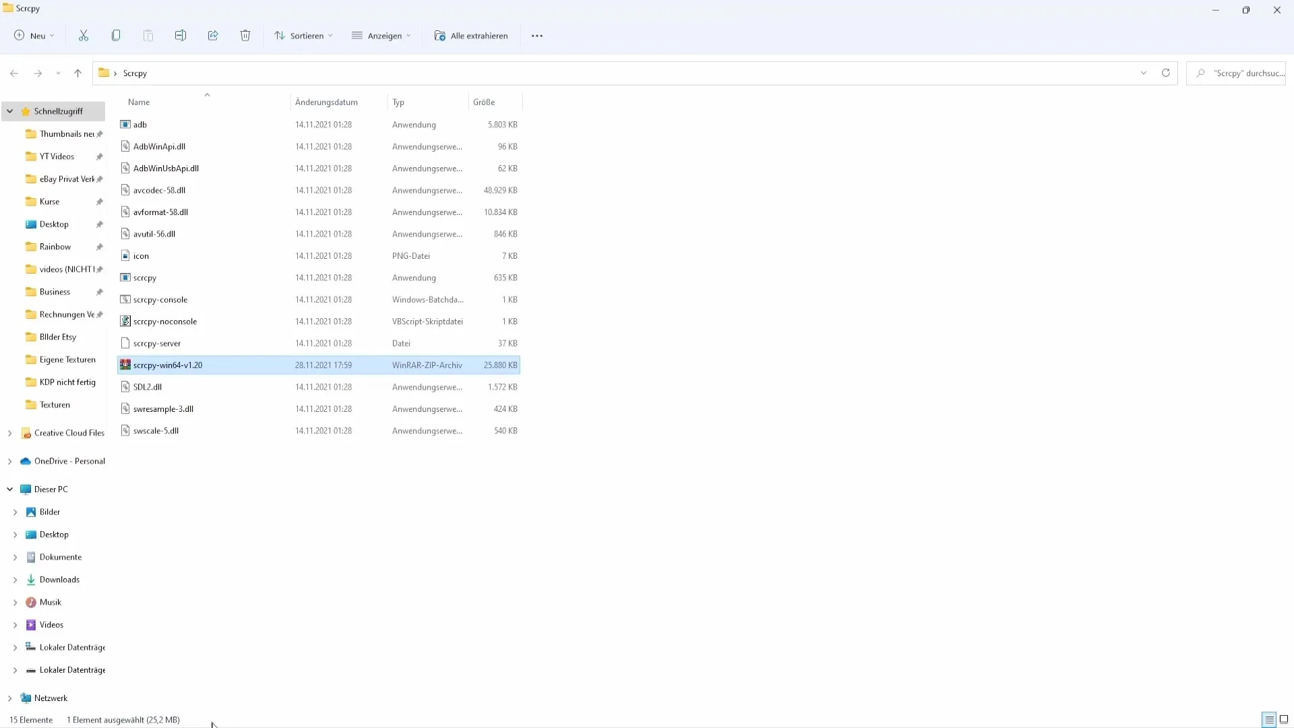Select the avformat-58.dll file
The image size is (1294, 728).
click(160, 212)
